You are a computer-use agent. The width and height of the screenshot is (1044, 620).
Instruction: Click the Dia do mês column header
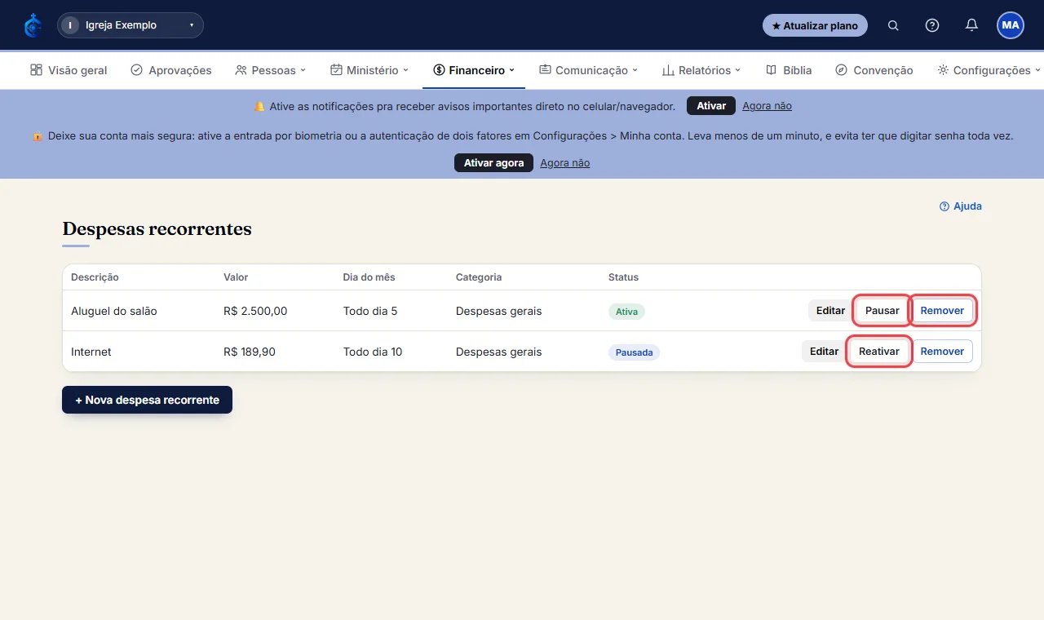369,277
